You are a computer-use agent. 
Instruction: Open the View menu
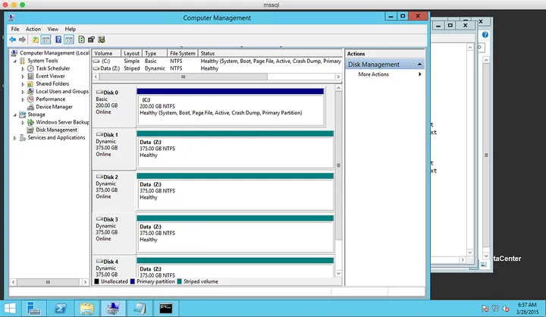click(x=53, y=29)
